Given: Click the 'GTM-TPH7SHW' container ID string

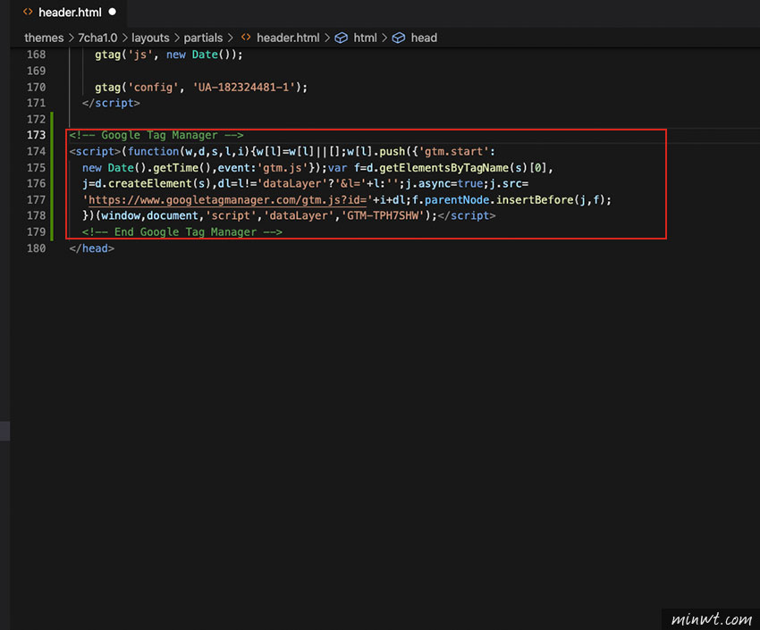Looking at the screenshot, I should point(383,215).
